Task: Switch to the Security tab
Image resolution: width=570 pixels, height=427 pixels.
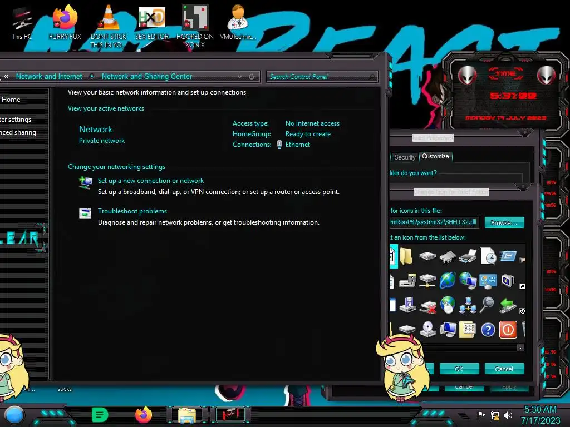Action: (x=405, y=157)
